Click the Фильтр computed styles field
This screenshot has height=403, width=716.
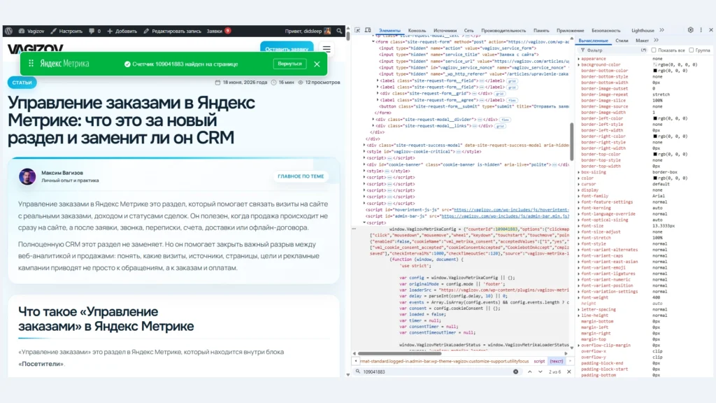pos(612,50)
